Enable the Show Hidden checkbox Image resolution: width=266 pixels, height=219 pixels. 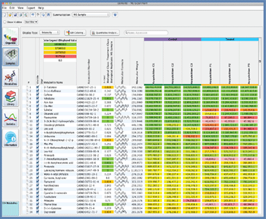pos(5,22)
